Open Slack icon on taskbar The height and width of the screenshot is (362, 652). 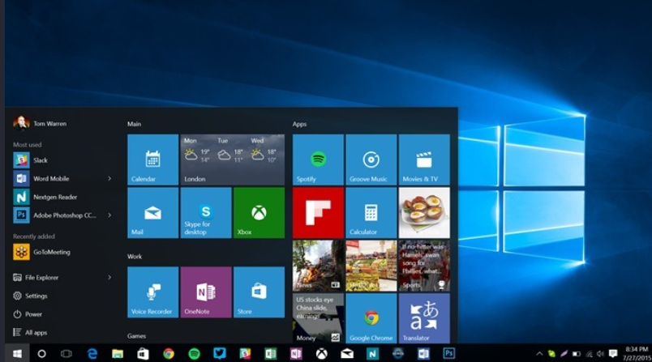(245, 354)
